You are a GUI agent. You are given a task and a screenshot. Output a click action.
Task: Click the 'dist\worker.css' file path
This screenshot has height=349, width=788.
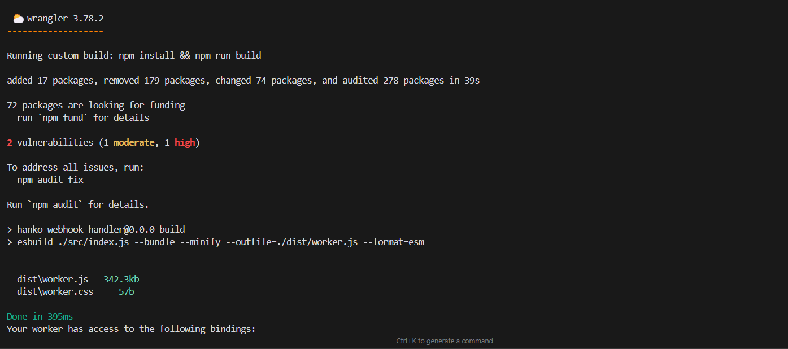click(55, 292)
